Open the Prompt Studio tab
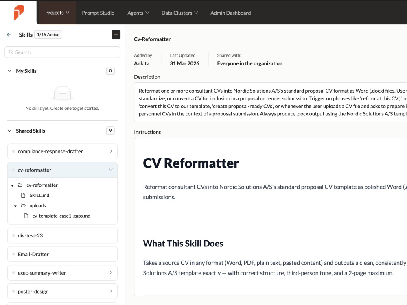This screenshot has width=407, height=305. tap(98, 13)
